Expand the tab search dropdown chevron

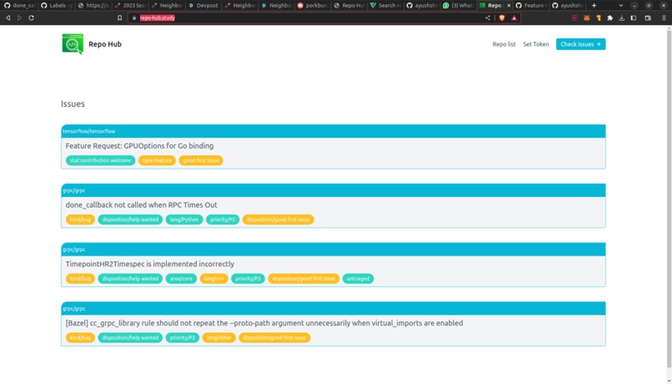620,6
